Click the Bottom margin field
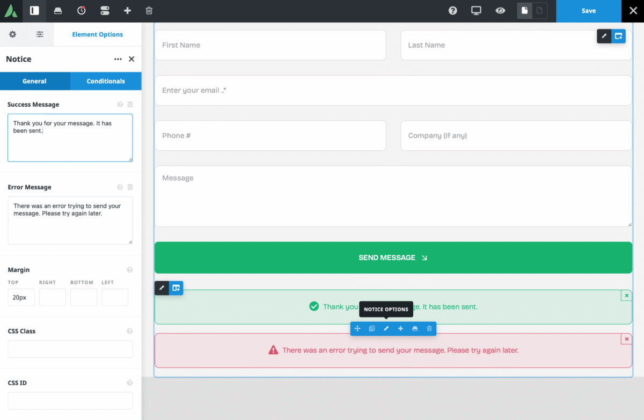 [x=84, y=297]
